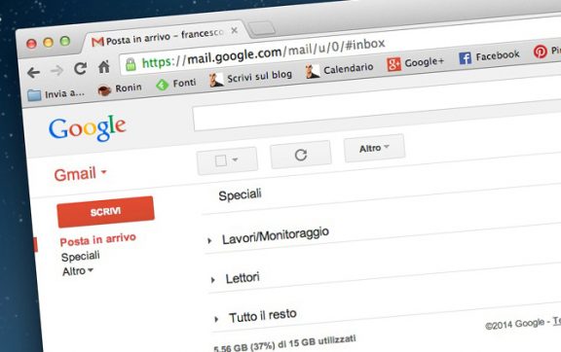Open the Google+ bookmark
Viewport: 561px width, 352px height.
tap(415, 62)
